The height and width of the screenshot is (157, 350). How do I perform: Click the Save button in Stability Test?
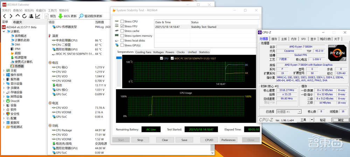coord(184,140)
